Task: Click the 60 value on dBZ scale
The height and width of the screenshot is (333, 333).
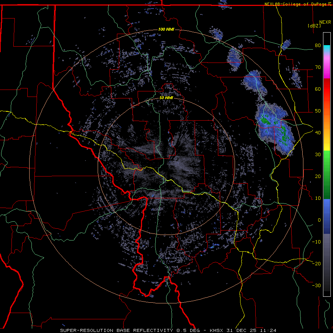Action: (318, 89)
